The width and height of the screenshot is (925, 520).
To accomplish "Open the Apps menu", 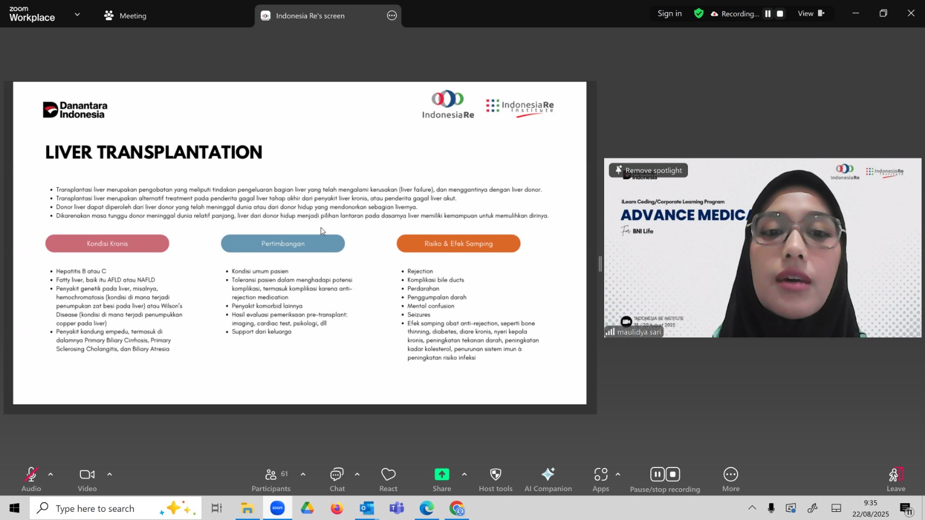I will [x=601, y=480].
